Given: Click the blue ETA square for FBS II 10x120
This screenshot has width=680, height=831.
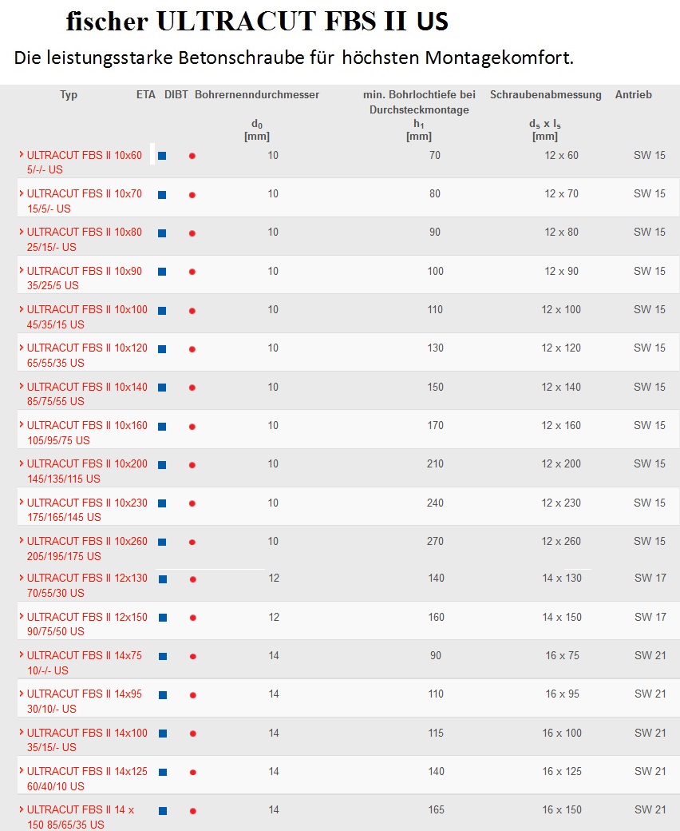Looking at the screenshot, I should tap(163, 349).
